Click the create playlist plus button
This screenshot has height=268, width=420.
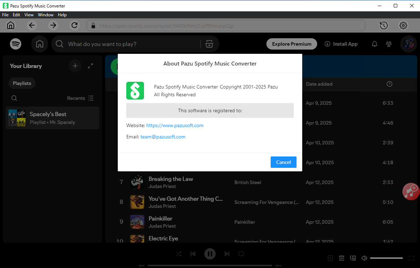click(75, 66)
